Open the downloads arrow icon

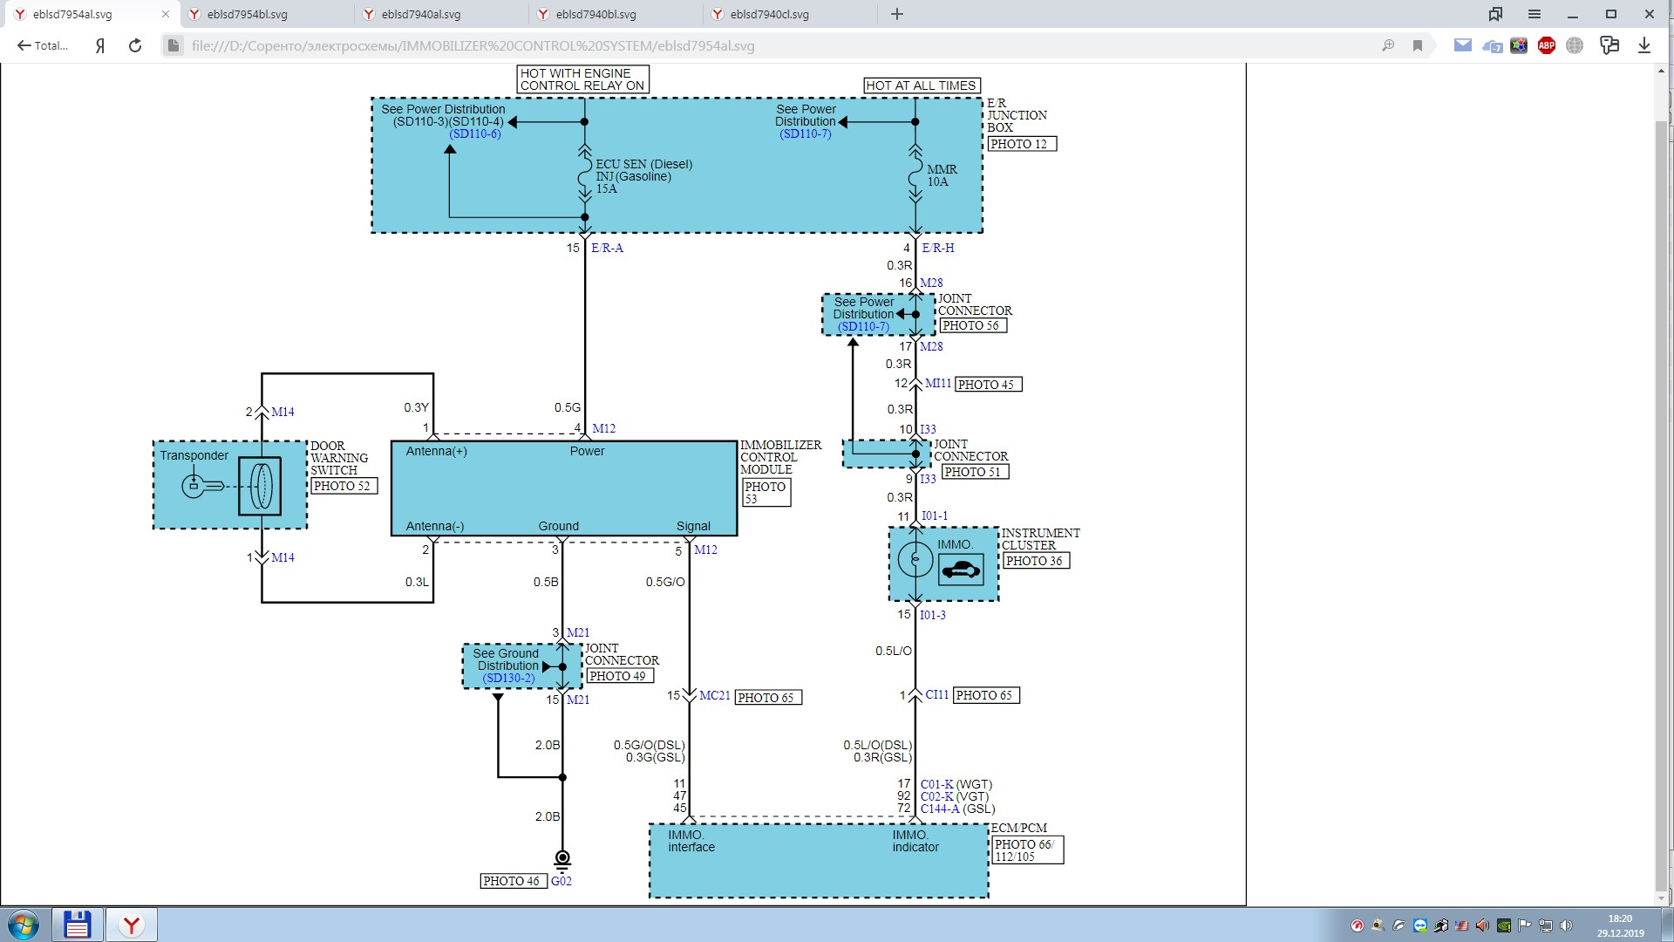1644,45
